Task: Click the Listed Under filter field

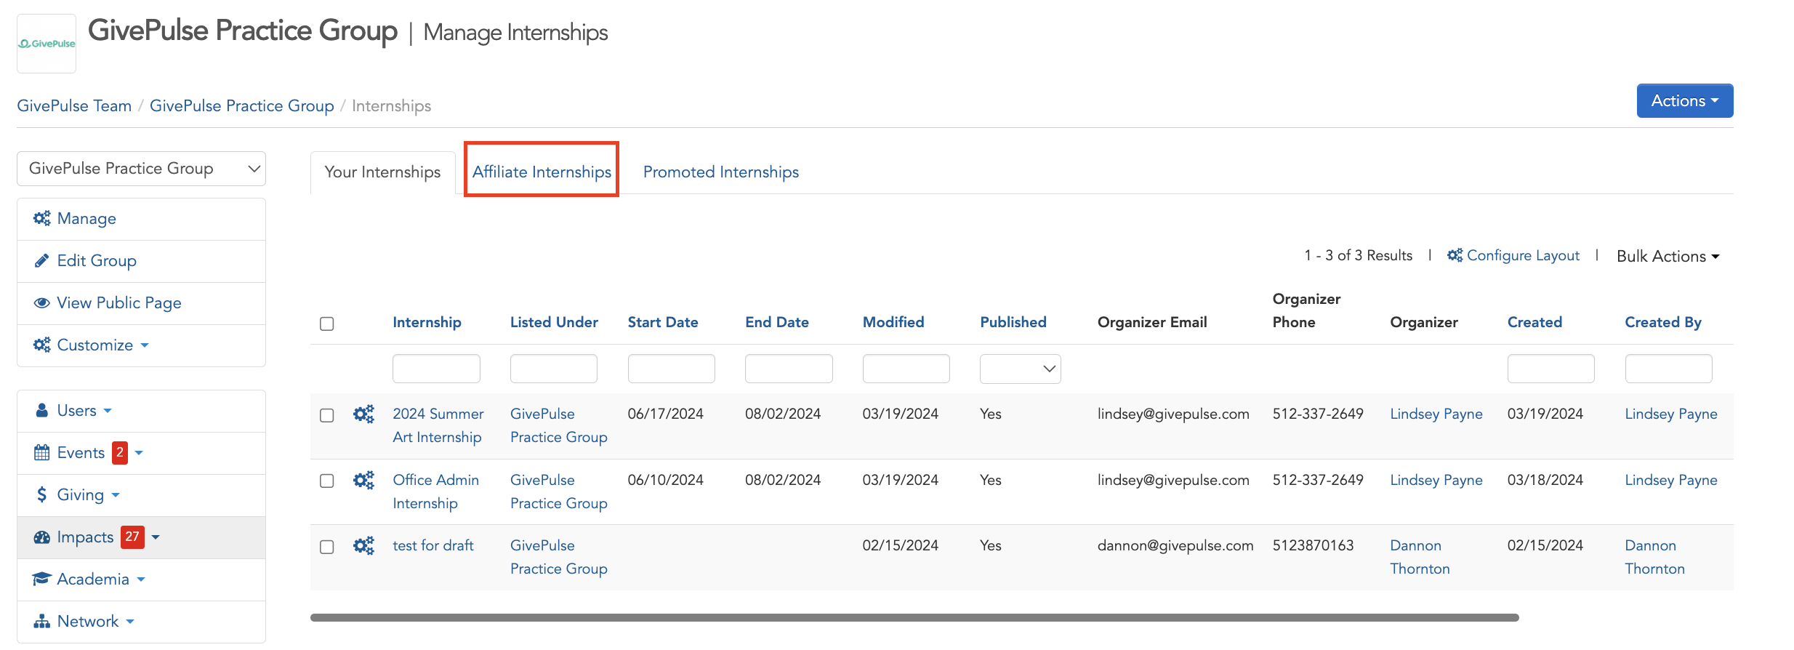Action: (x=554, y=369)
